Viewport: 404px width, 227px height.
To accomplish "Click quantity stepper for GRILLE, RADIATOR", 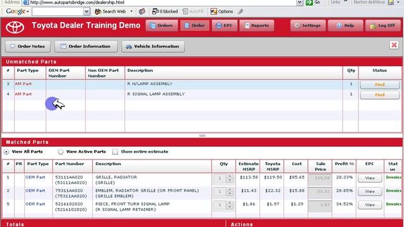I will pos(229,178).
